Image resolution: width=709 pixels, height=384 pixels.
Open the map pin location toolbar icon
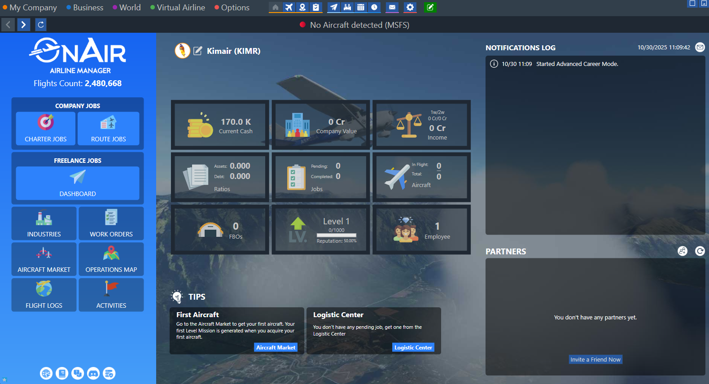(302, 7)
